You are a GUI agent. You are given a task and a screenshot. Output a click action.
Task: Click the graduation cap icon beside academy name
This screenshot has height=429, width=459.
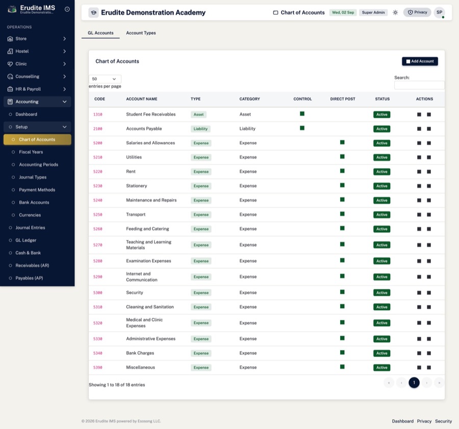pos(94,13)
